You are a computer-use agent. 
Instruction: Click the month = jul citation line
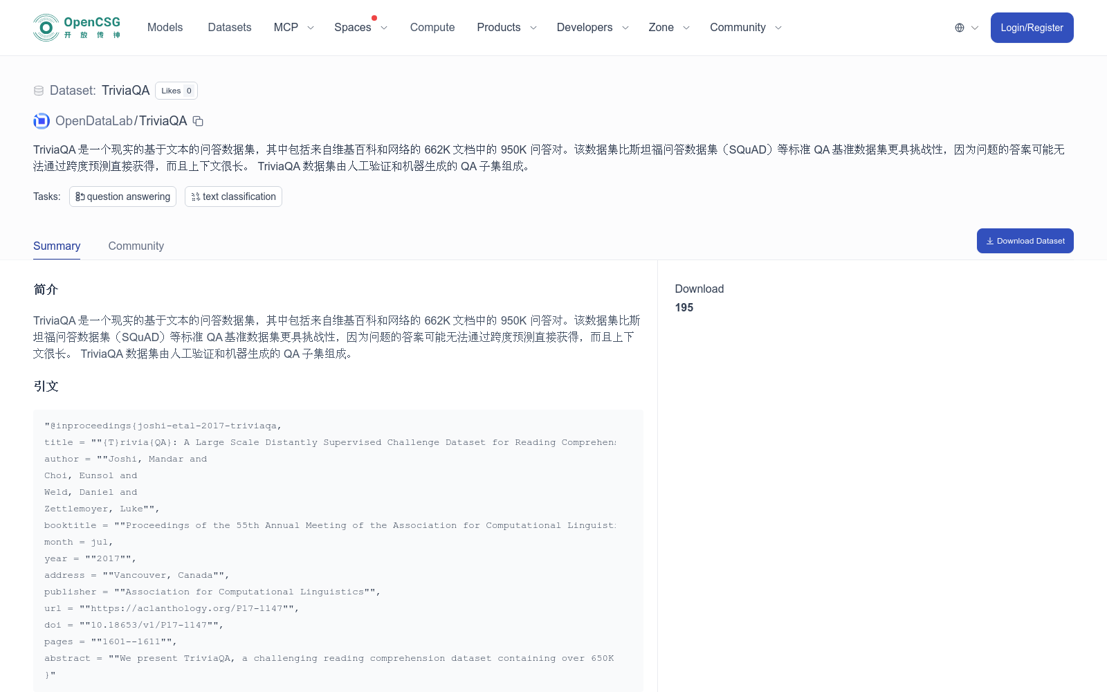click(79, 542)
